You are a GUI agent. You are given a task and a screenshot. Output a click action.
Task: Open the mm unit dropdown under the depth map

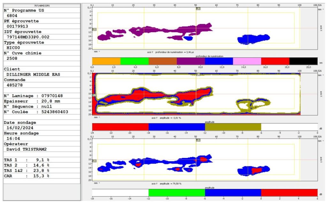pyautogui.click(x=97, y=51)
